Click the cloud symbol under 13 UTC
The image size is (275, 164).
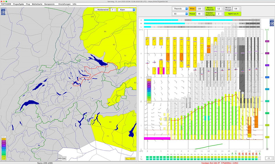pos(216,154)
